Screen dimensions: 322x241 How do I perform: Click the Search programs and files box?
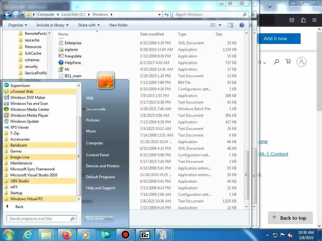coord(41,219)
